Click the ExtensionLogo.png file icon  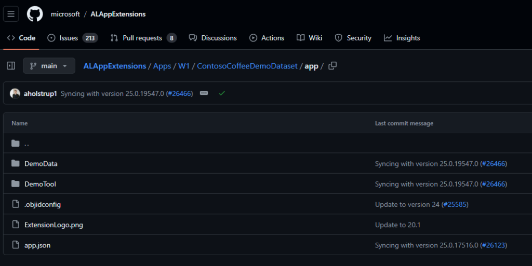(x=15, y=225)
